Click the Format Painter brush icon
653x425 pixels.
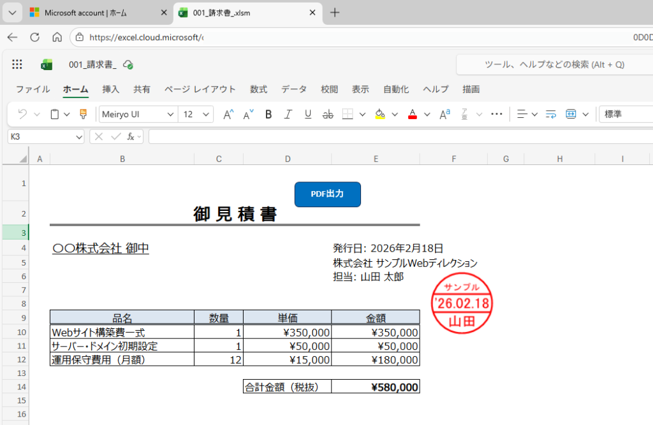point(83,115)
